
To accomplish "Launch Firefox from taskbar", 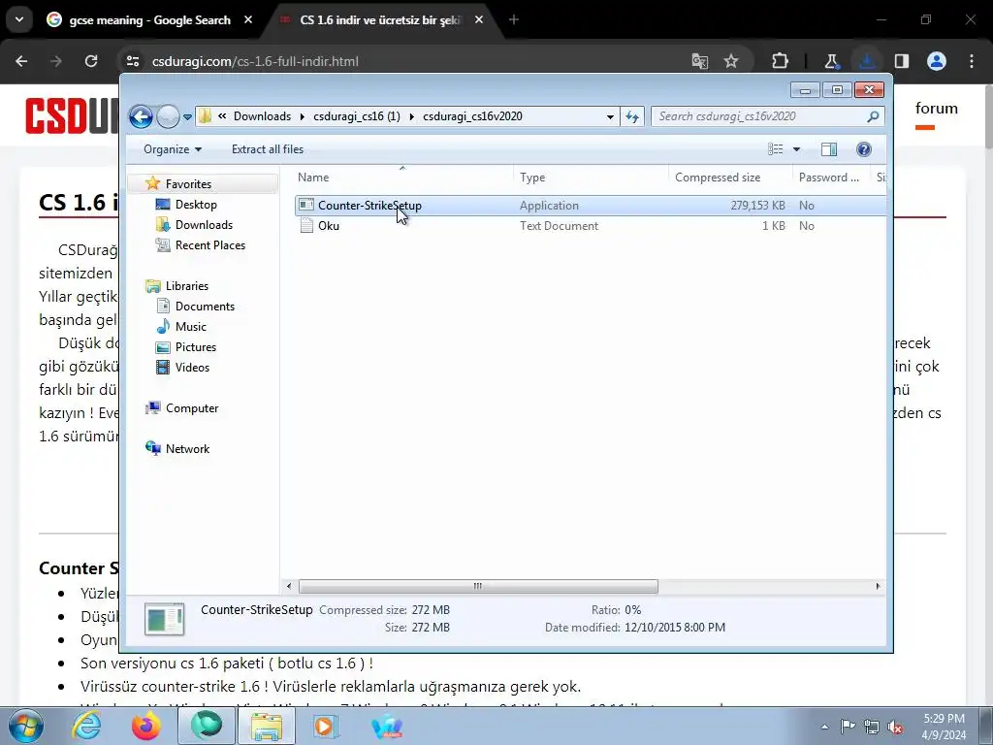I will click(x=146, y=726).
